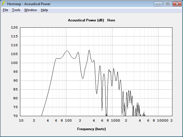
Task: Click the 'Frequency (hertz)' axis label
Action: tap(91, 129)
